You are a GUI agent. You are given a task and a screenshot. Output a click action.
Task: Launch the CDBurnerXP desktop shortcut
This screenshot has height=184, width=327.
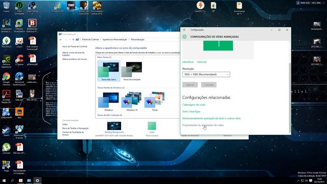(6, 113)
